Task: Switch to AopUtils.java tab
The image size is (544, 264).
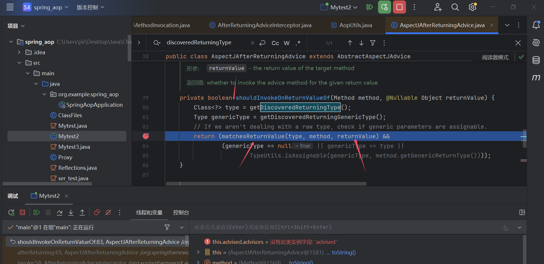Action: (x=351, y=25)
